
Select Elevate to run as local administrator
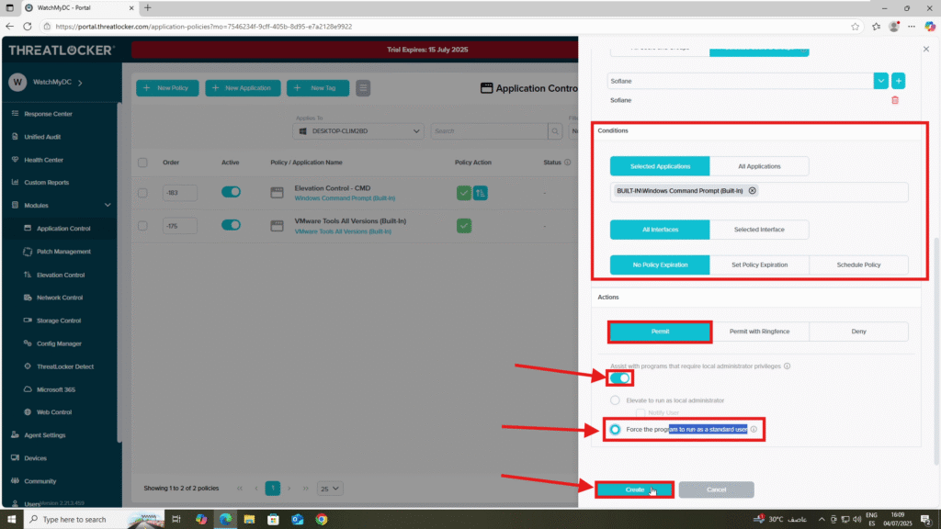(x=615, y=400)
